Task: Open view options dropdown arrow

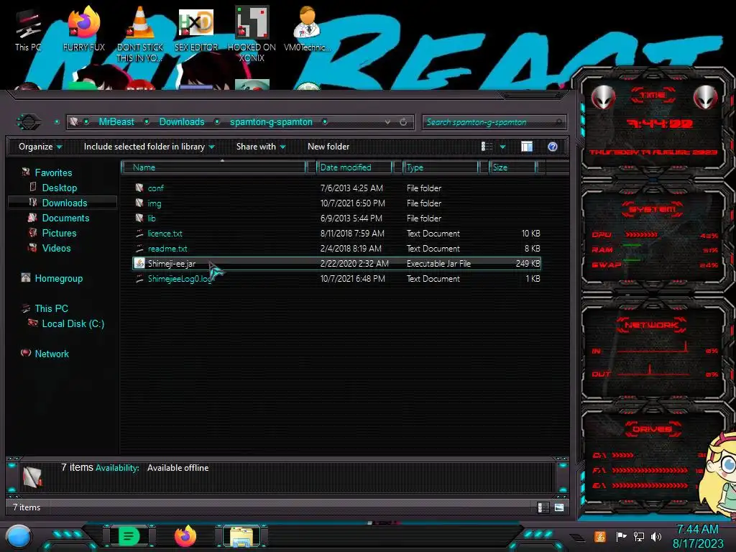Action: click(502, 147)
